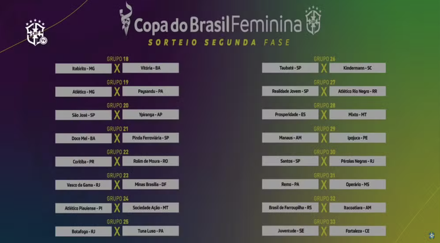Image resolution: width=440 pixels, height=243 pixels.
Task: Click the X between Itabirito and Vitória
Action: (117, 68)
